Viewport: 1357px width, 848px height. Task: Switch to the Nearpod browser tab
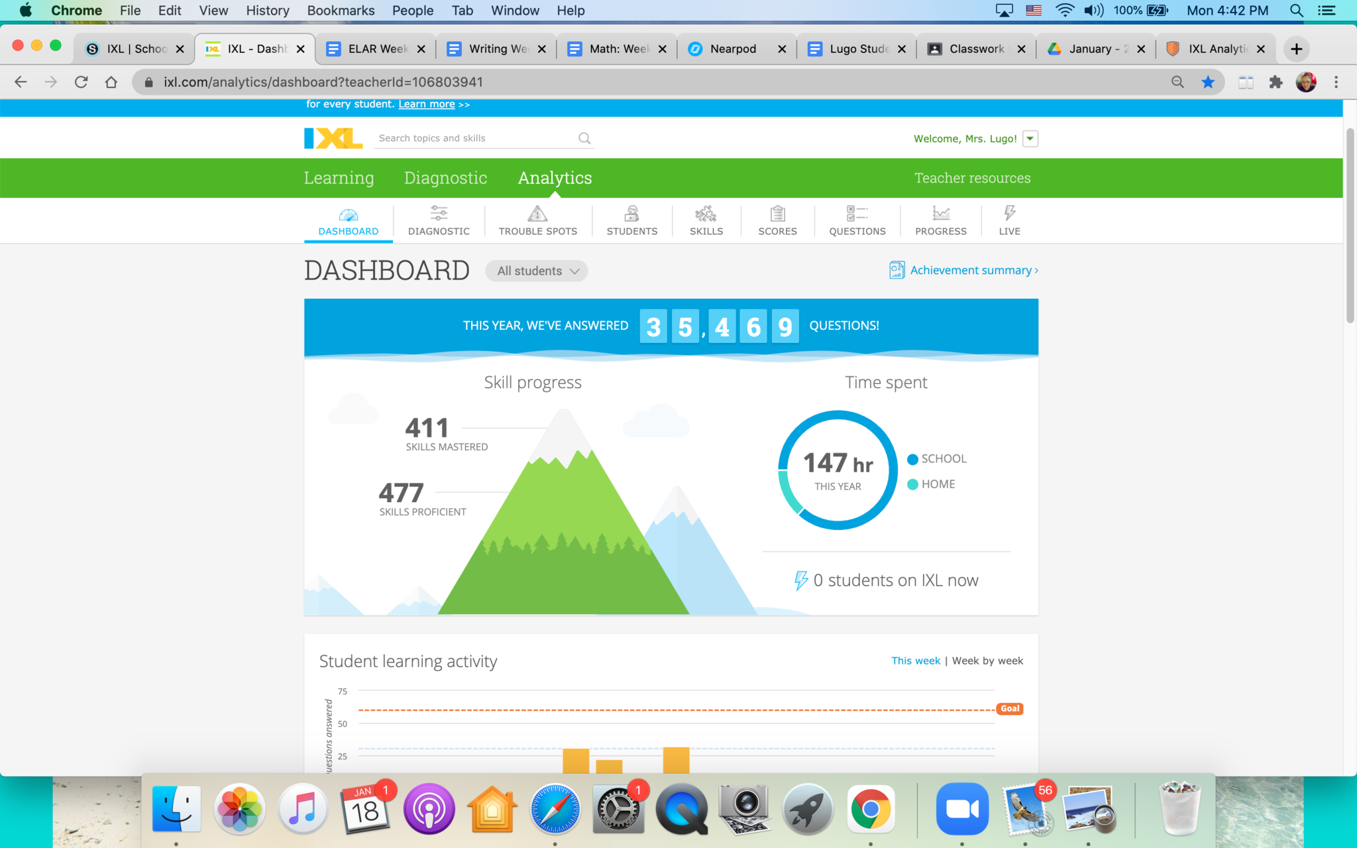coord(732,49)
